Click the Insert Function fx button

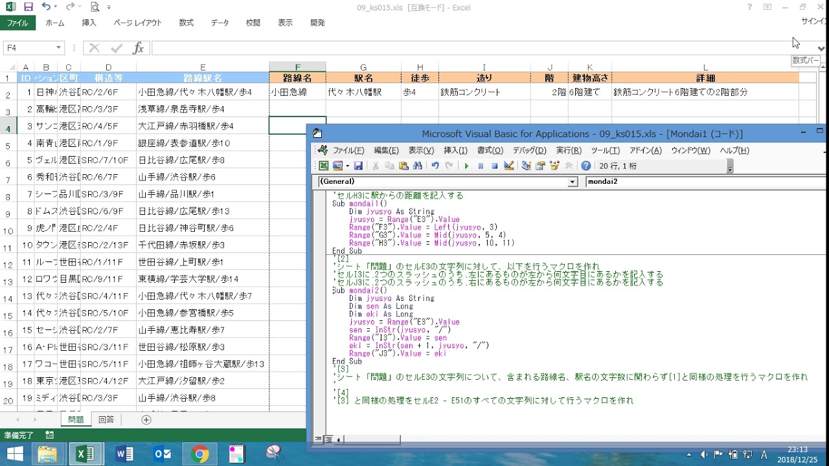pos(138,48)
